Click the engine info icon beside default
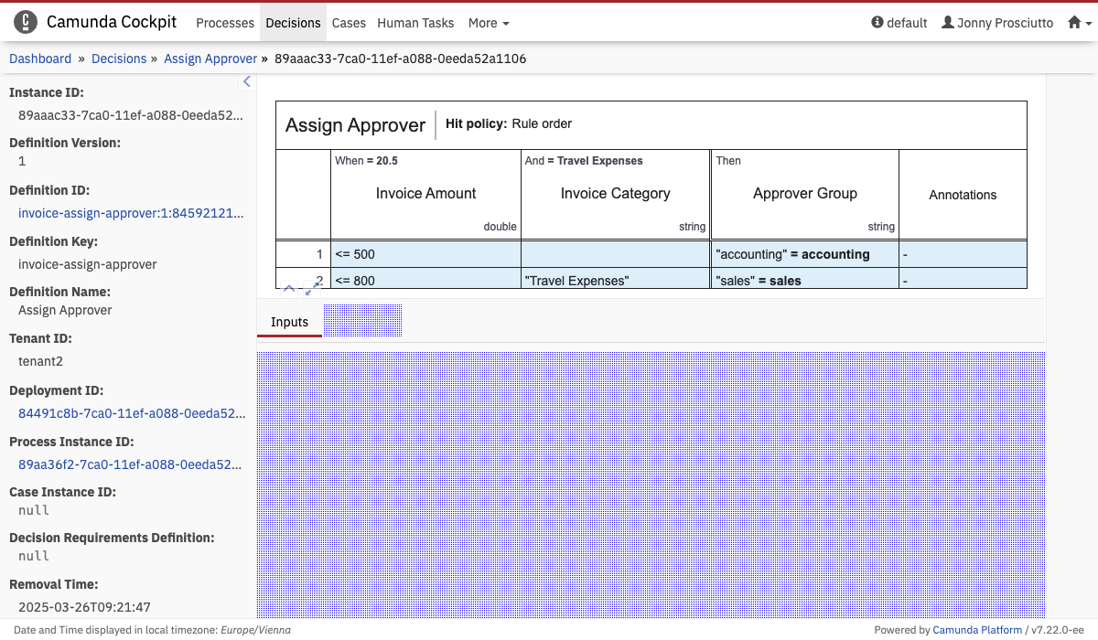Viewport: 1098px width, 640px height. point(877,23)
